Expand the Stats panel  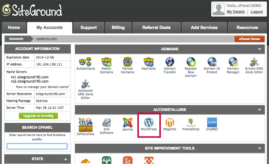click(x=65, y=159)
